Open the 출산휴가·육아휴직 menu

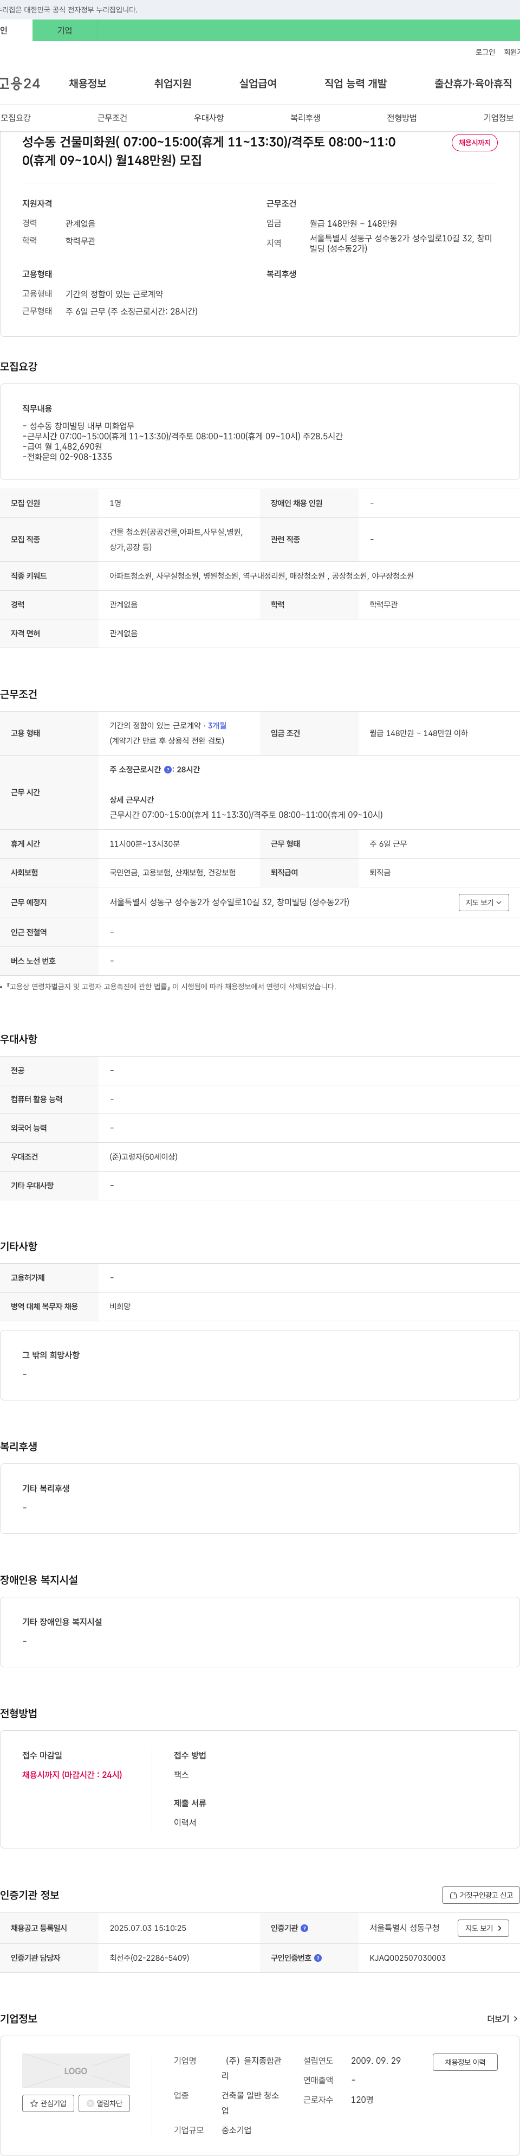(473, 84)
